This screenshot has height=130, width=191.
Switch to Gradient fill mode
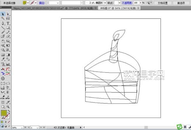coord(5,122)
